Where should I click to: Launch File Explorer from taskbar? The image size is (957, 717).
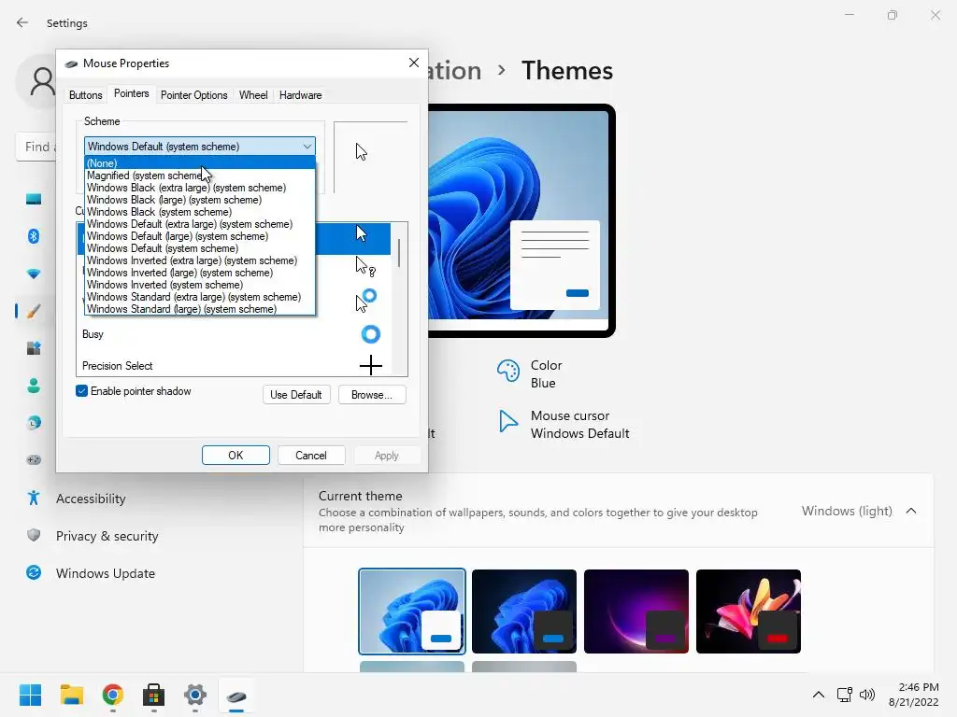point(71,695)
